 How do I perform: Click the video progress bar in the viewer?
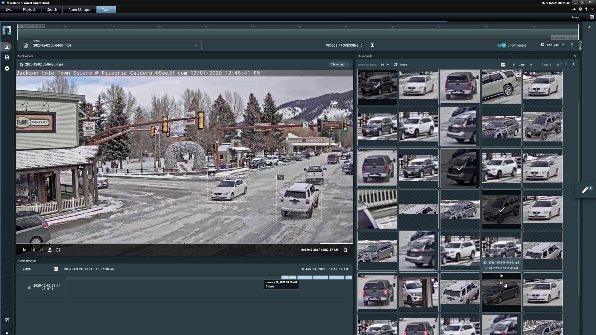point(184,243)
